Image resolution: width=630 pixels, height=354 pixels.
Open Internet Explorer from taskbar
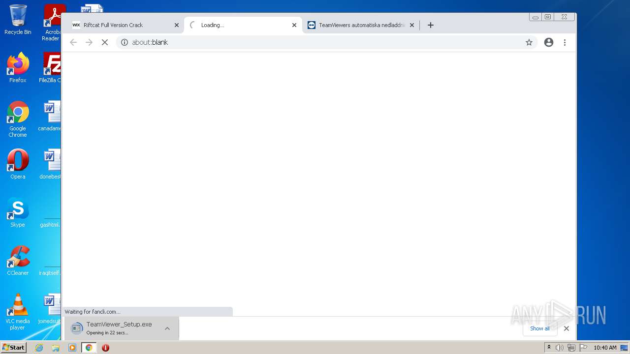(39, 348)
